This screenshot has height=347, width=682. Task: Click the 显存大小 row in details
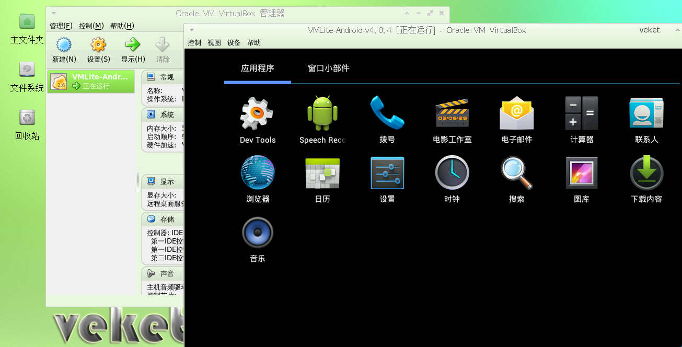pyautogui.click(x=165, y=195)
